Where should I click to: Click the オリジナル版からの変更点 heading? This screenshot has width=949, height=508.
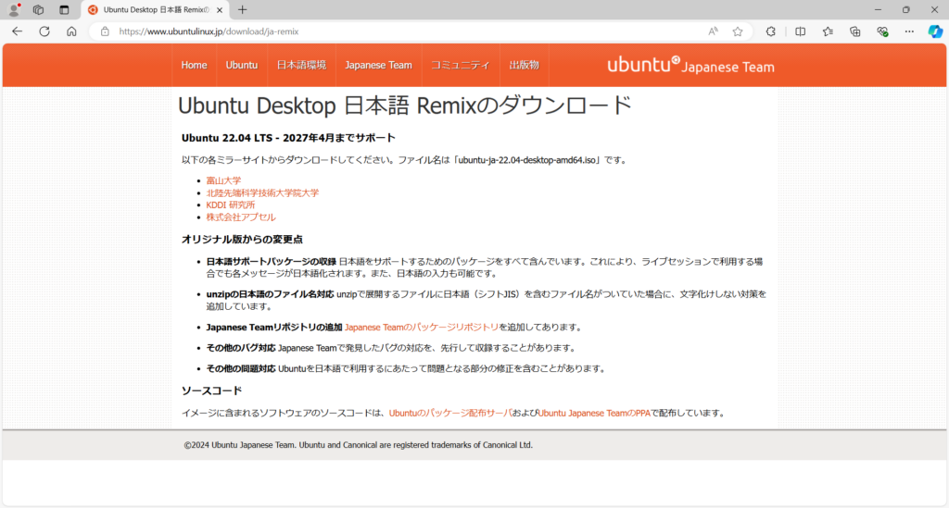pos(242,240)
